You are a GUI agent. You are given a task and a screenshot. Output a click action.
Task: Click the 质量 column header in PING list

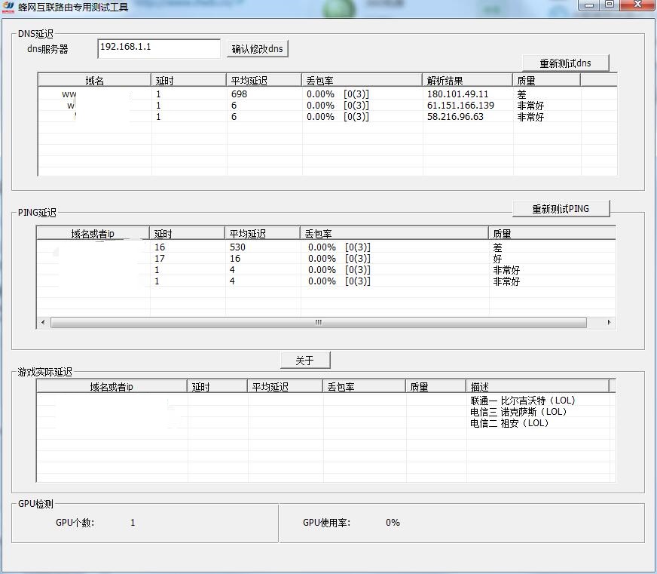pos(552,232)
